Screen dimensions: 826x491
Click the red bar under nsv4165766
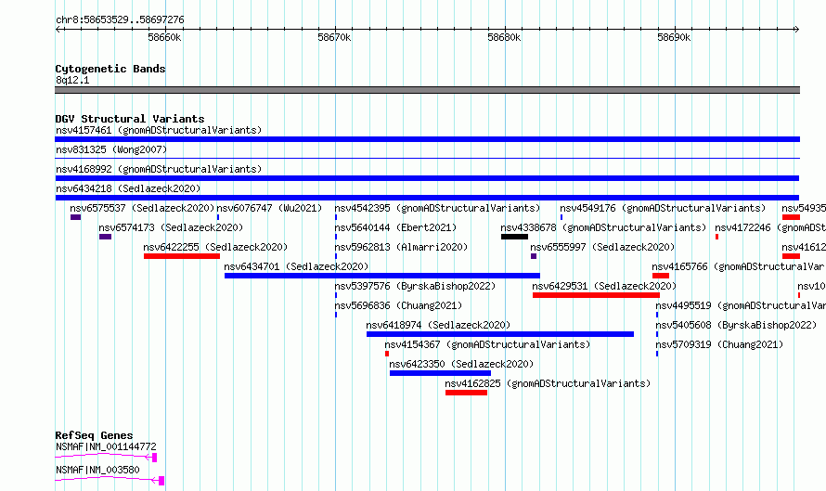click(x=661, y=276)
